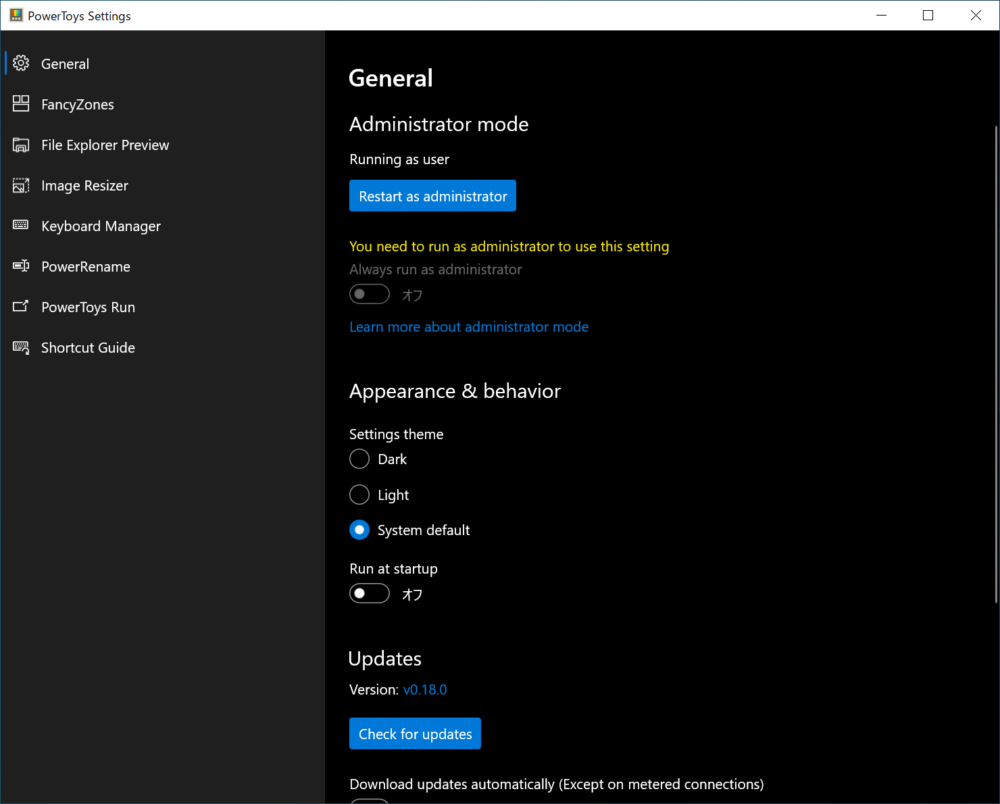
Task: Click the 'Appearance & behavior' heading
Action: coord(455,391)
